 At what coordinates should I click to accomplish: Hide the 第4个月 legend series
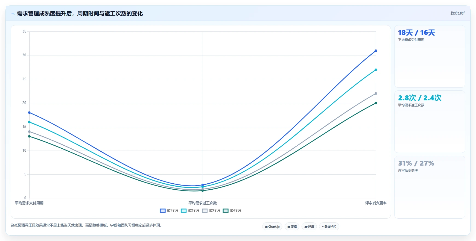click(x=232, y=210)
